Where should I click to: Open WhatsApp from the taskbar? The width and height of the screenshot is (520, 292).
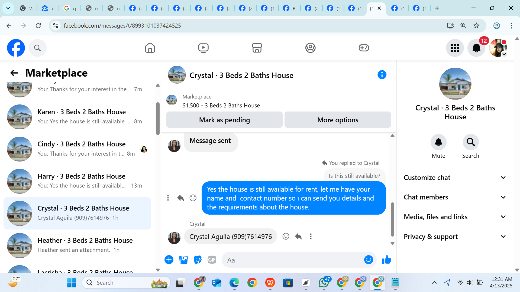coord(324,283)
